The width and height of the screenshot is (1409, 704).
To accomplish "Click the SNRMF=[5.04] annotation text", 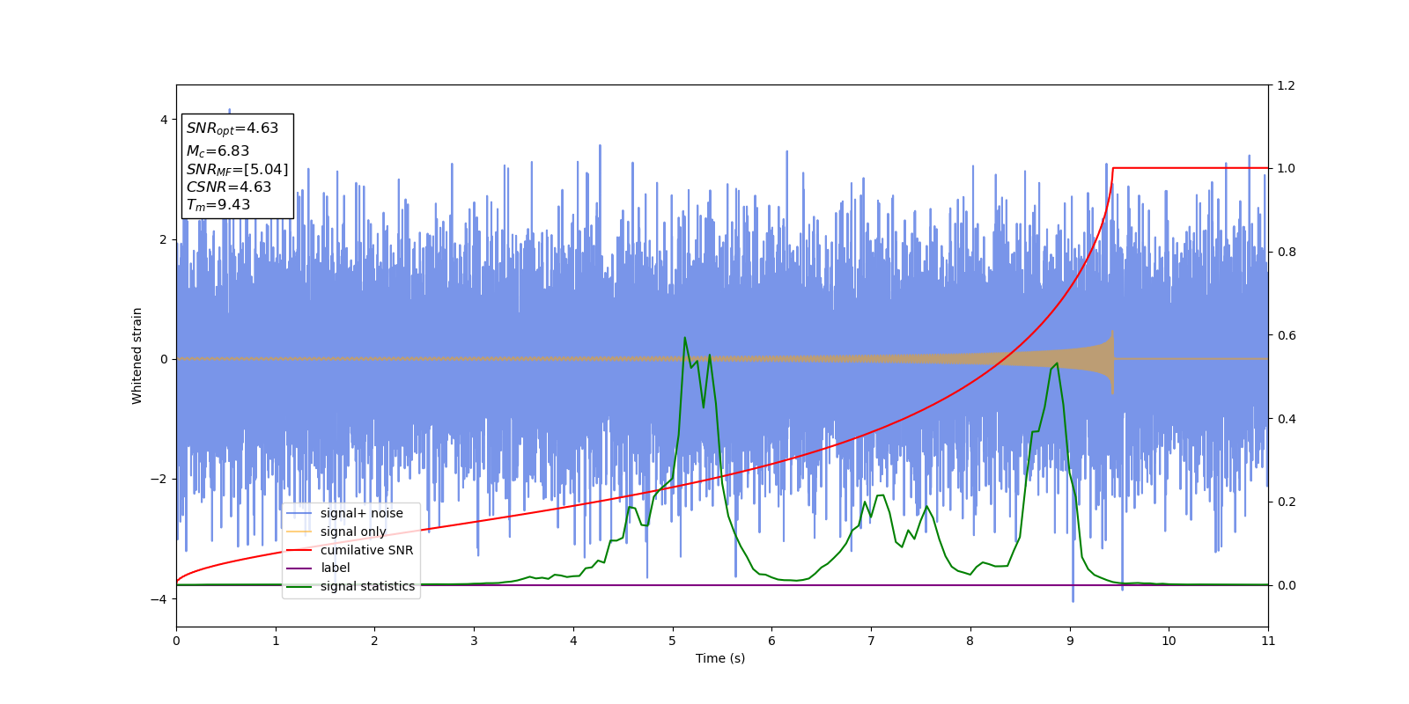I will click(237, 169).
